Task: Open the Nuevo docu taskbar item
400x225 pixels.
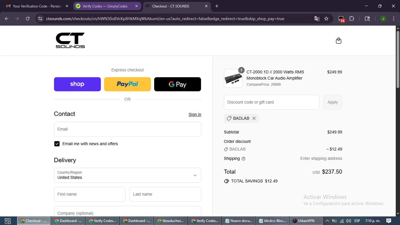Action: coord(239,221)
